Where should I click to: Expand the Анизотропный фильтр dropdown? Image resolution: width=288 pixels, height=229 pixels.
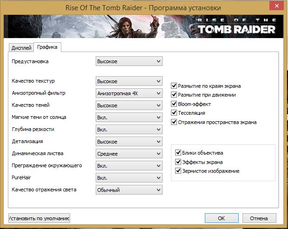129,93
